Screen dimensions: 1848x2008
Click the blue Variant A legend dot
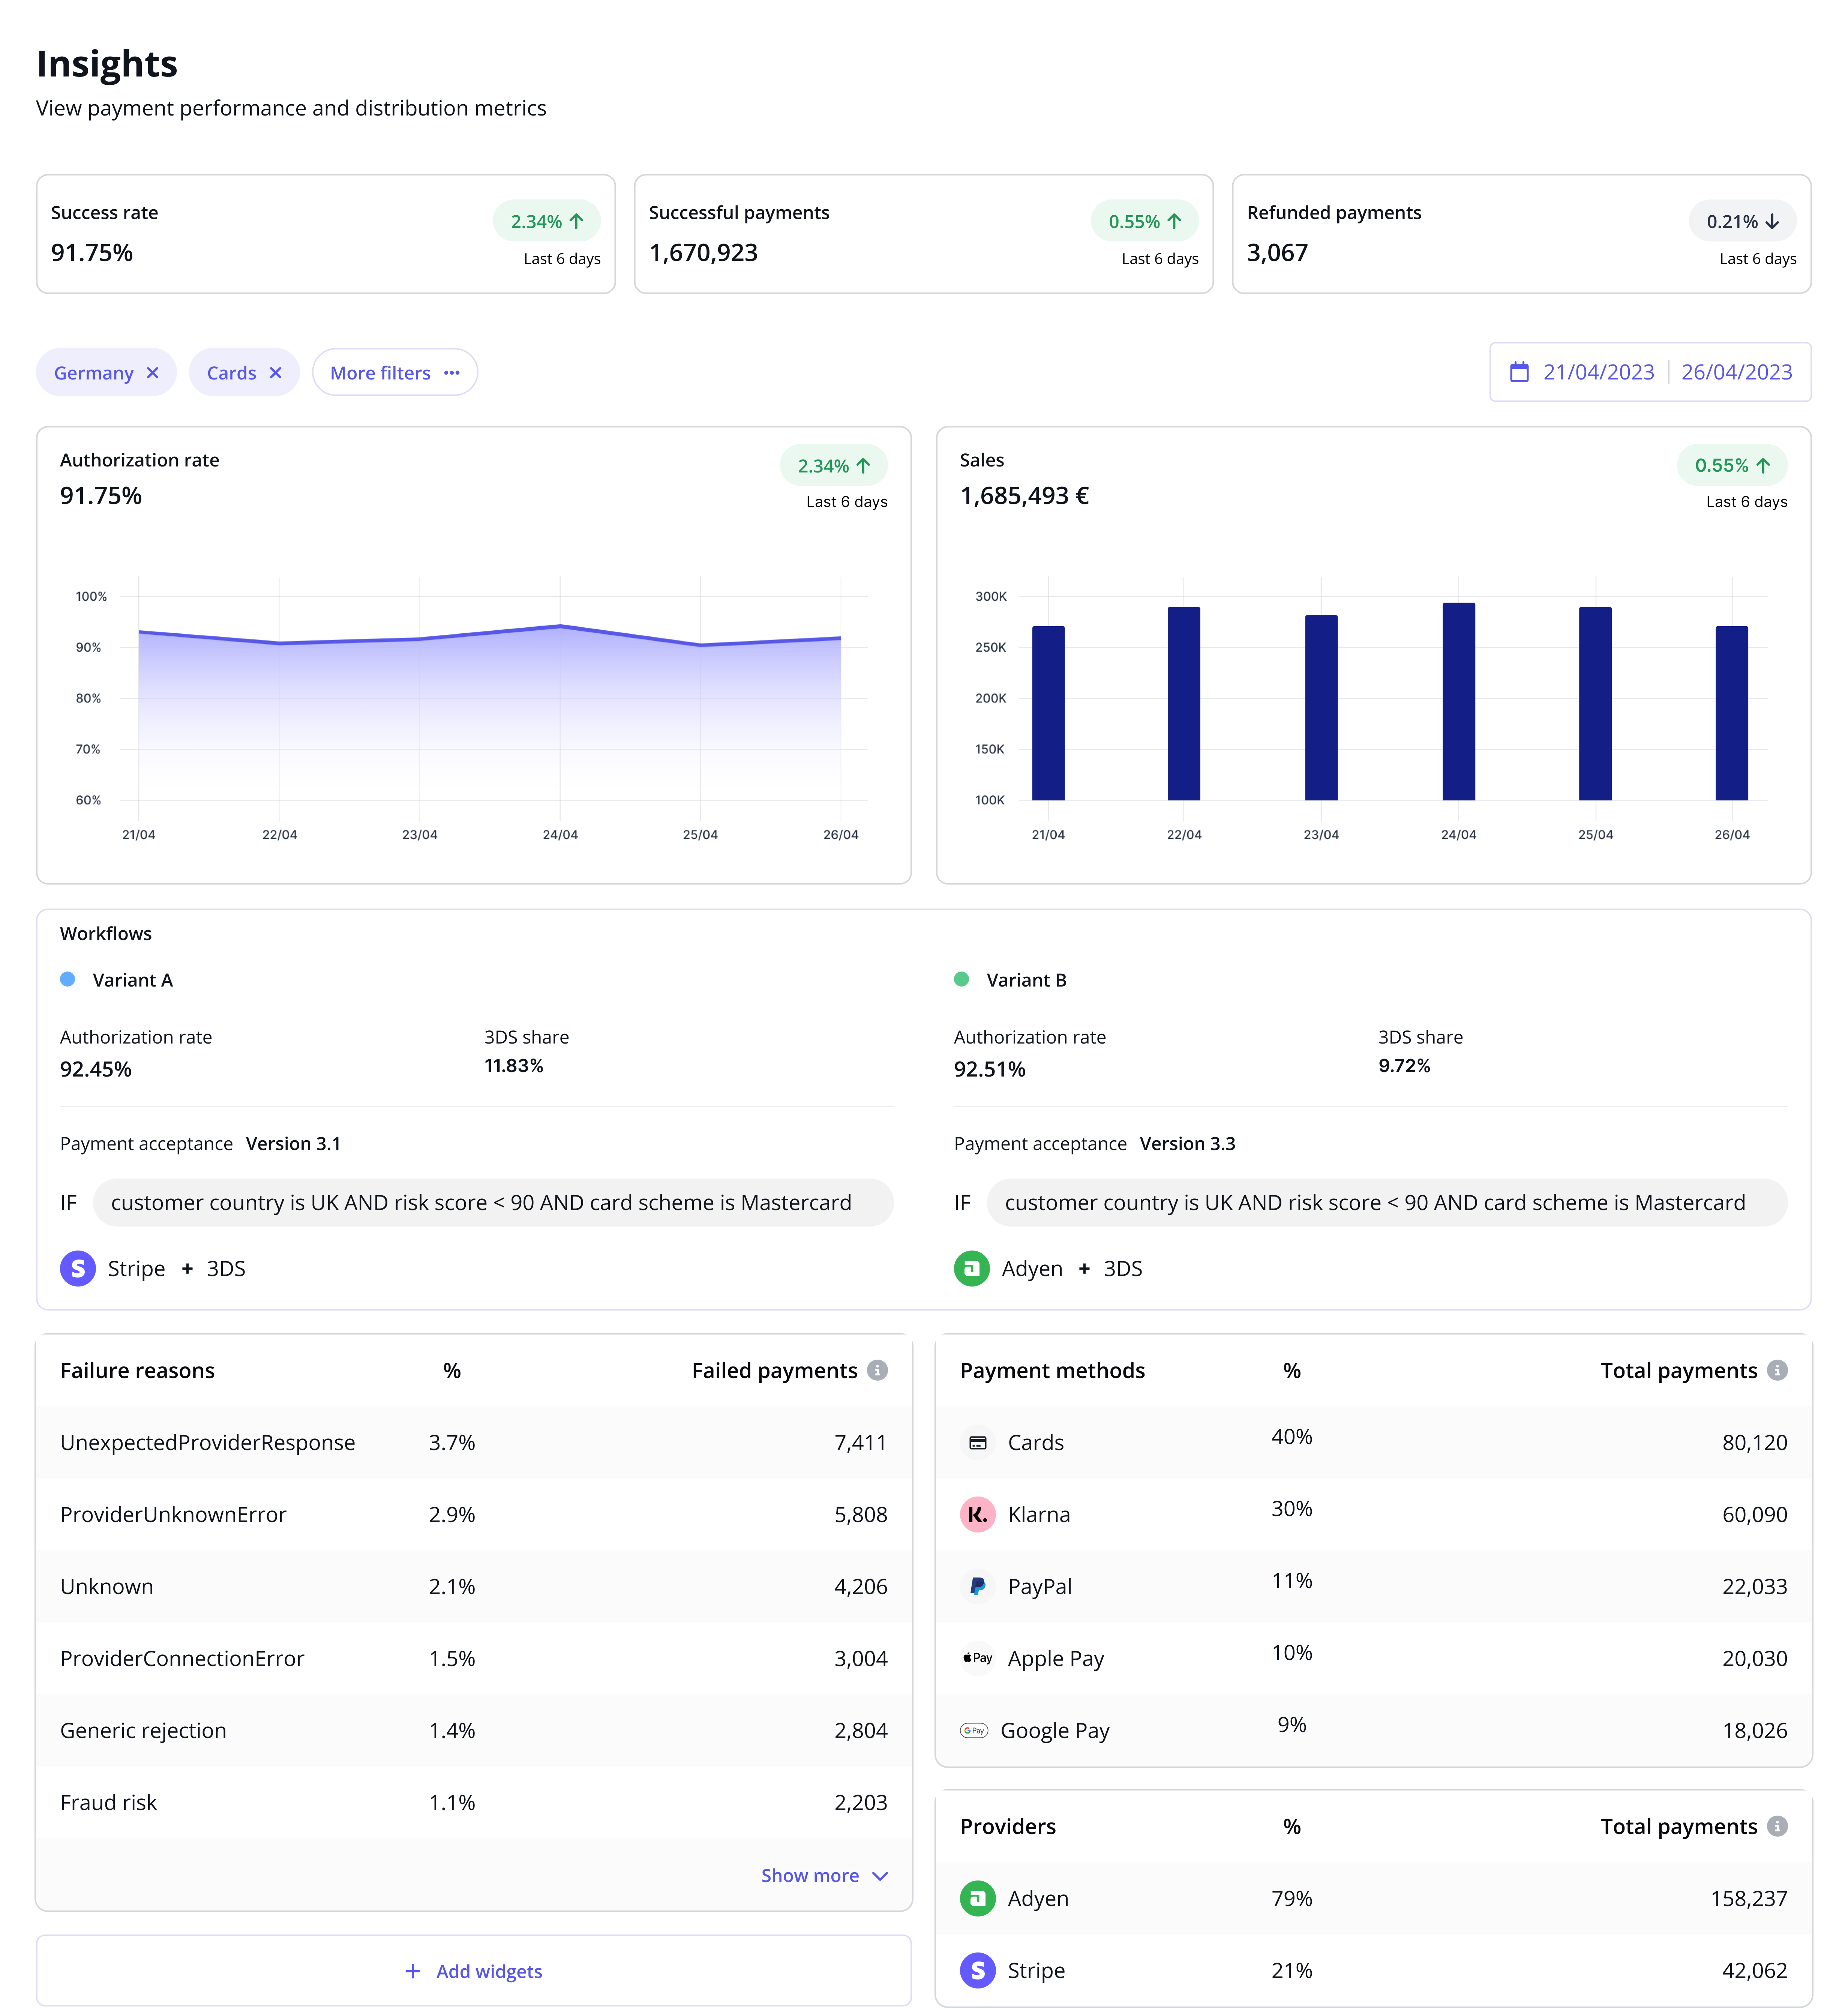tap(68, 980)
